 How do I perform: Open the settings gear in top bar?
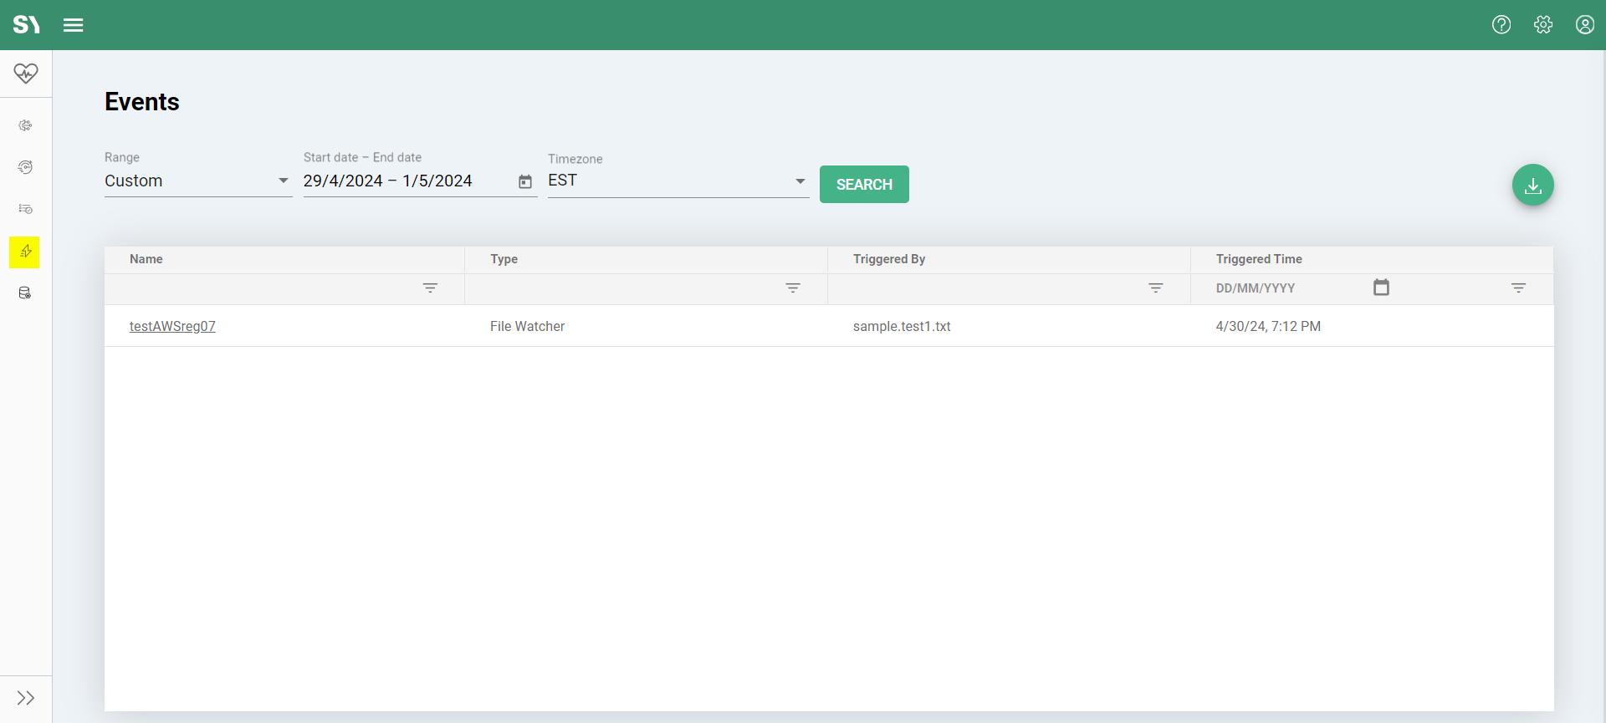click(x=1543, y=25)
